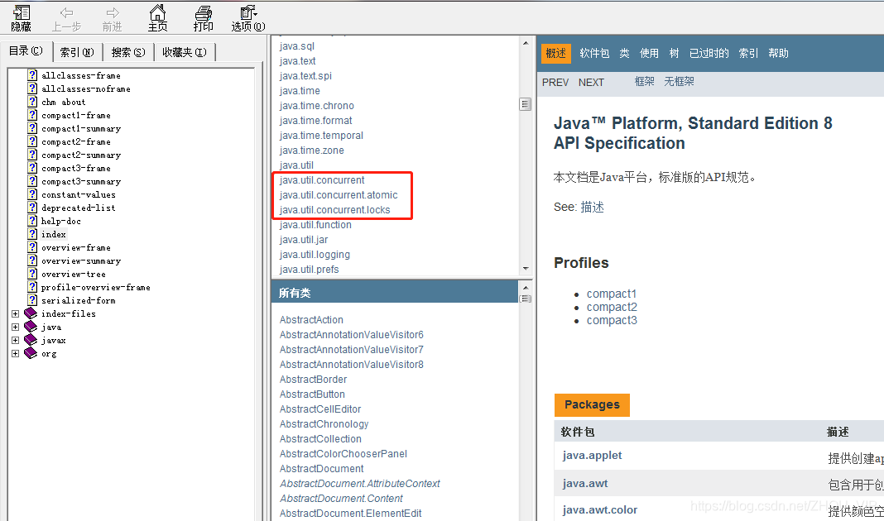This screenshot has width=884, height=521.
Task: Select the constant-values tree item
Action: (79, 194)
